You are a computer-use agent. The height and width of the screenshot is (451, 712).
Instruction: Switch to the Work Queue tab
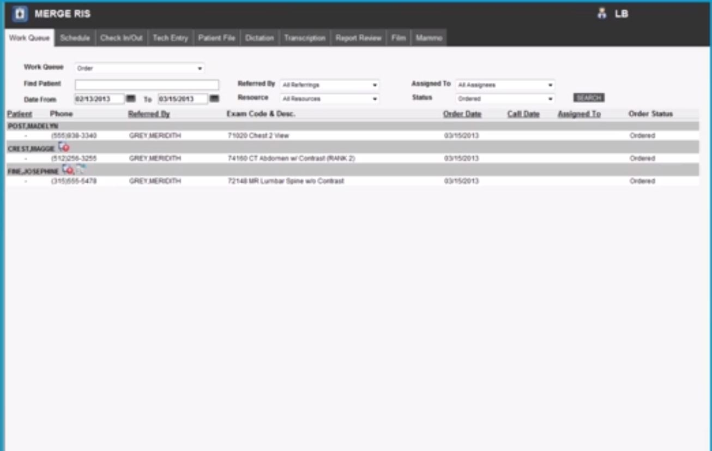(29, 38)
